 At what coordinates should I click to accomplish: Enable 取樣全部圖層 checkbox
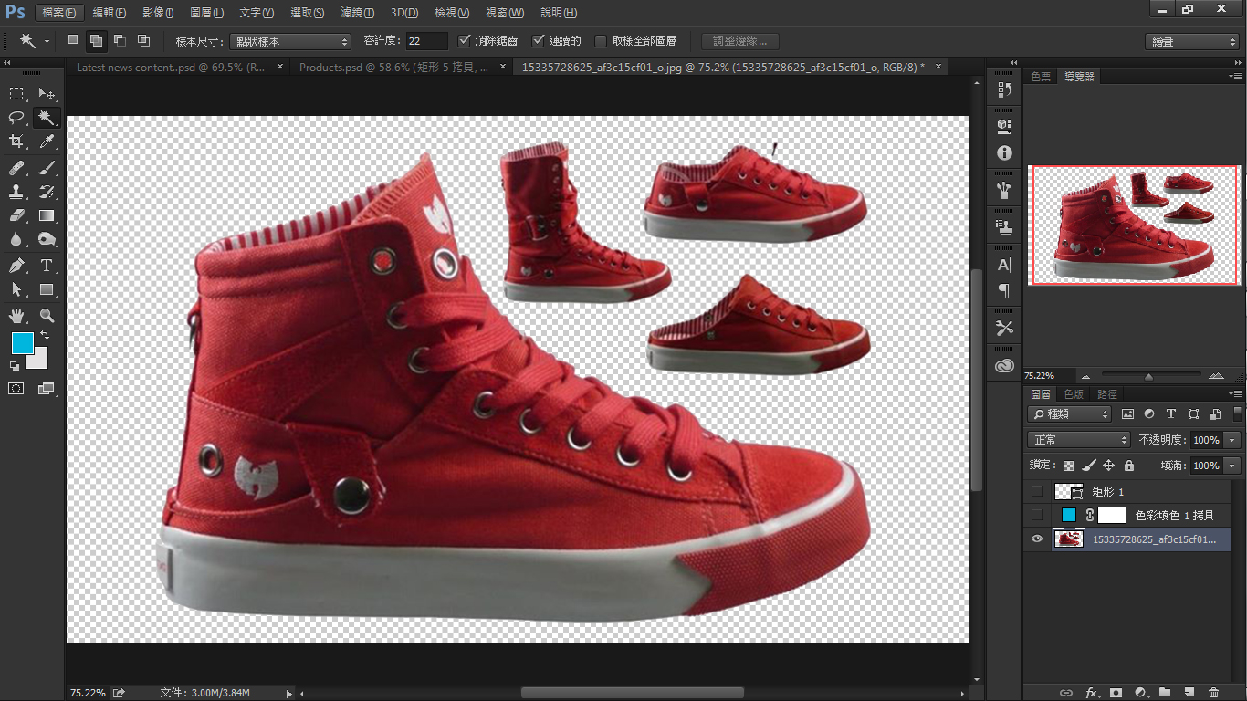pos(600,40)
